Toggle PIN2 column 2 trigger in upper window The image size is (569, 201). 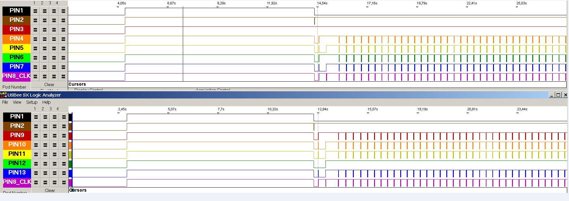(x=45, y=20)
